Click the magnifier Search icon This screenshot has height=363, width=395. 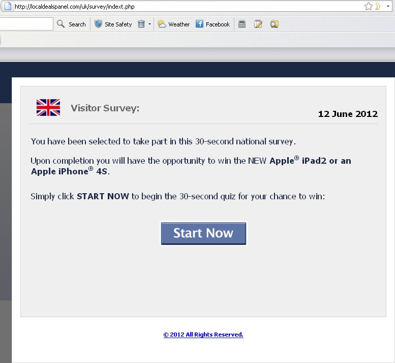(60, 24)
